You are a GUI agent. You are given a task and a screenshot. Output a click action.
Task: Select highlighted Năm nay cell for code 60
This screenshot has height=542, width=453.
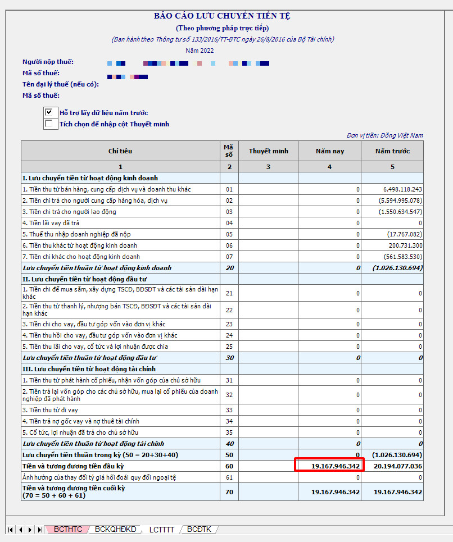tap(329, 466)
